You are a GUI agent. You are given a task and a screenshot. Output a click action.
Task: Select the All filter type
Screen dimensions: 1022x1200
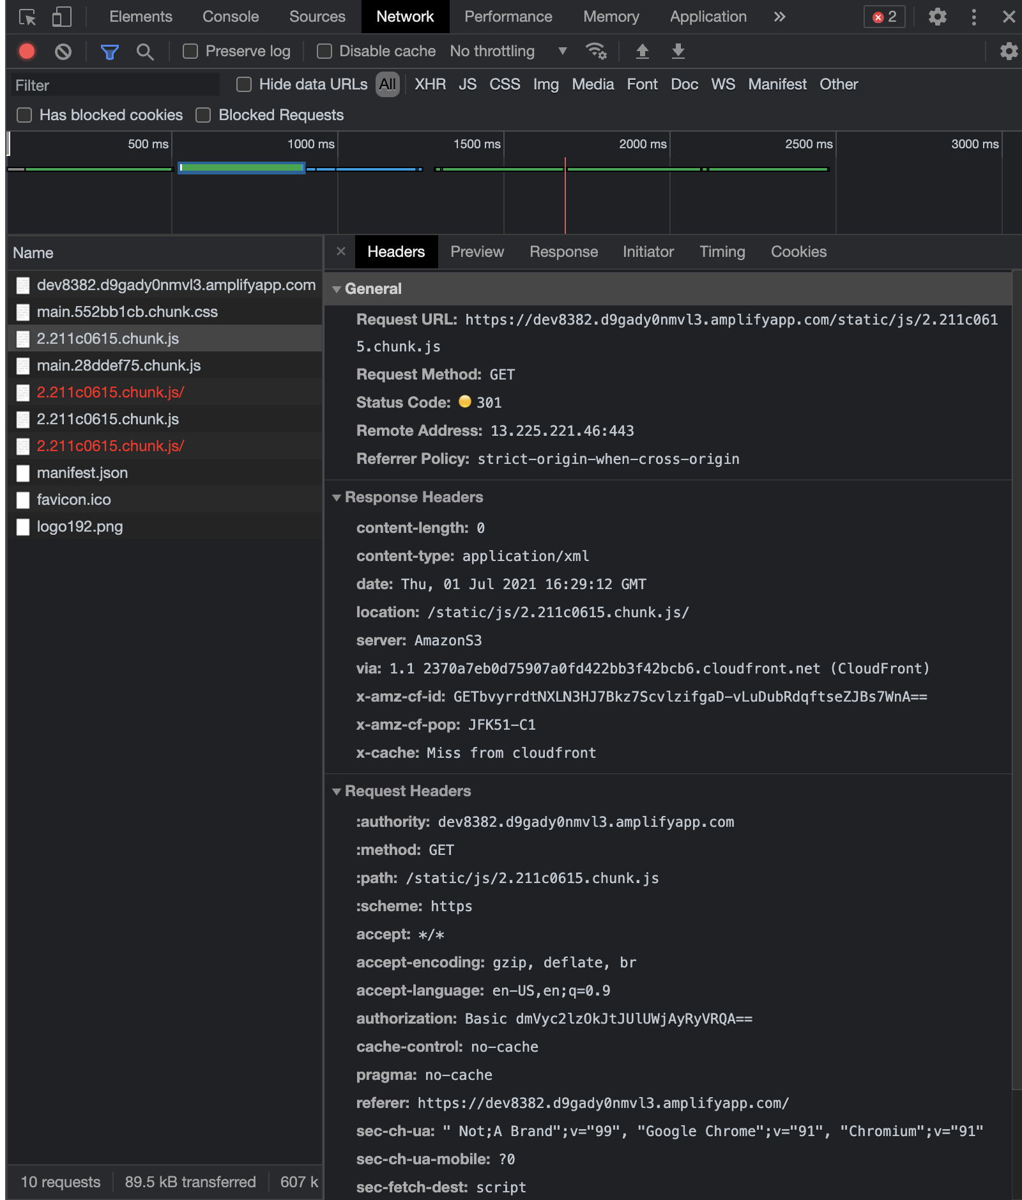click(x=388, y=84)
